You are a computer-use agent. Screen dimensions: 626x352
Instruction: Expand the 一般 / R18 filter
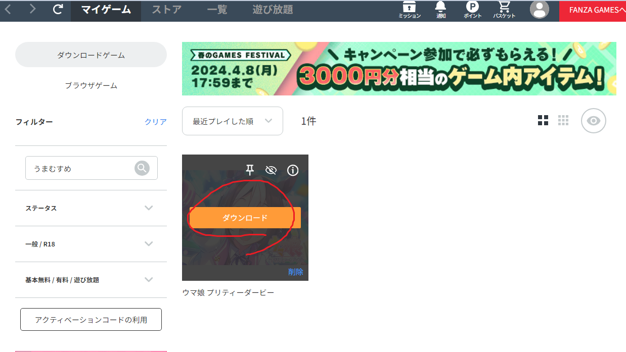click(x=91, y=244)
